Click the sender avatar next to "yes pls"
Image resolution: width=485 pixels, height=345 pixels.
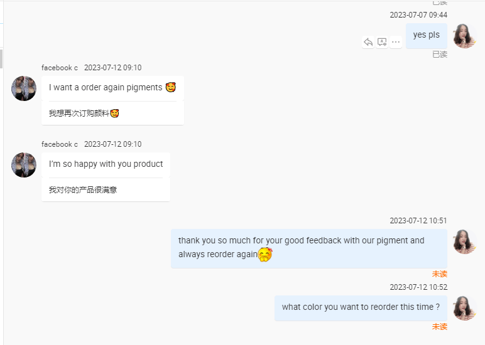[x=464, y=36]
